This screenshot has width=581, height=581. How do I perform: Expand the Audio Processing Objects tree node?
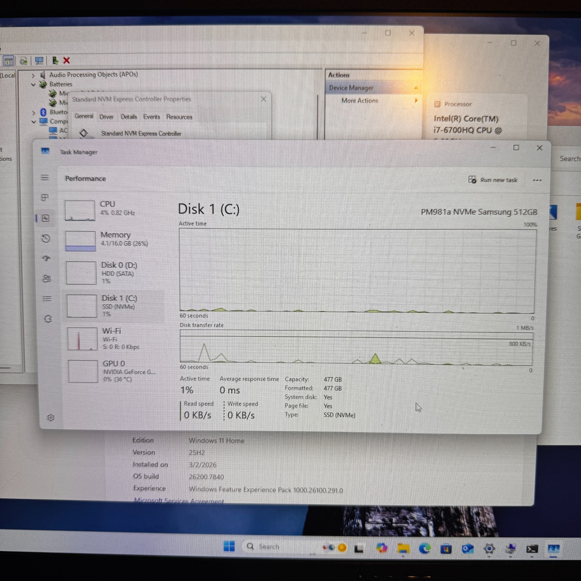(x=33, y=76)
